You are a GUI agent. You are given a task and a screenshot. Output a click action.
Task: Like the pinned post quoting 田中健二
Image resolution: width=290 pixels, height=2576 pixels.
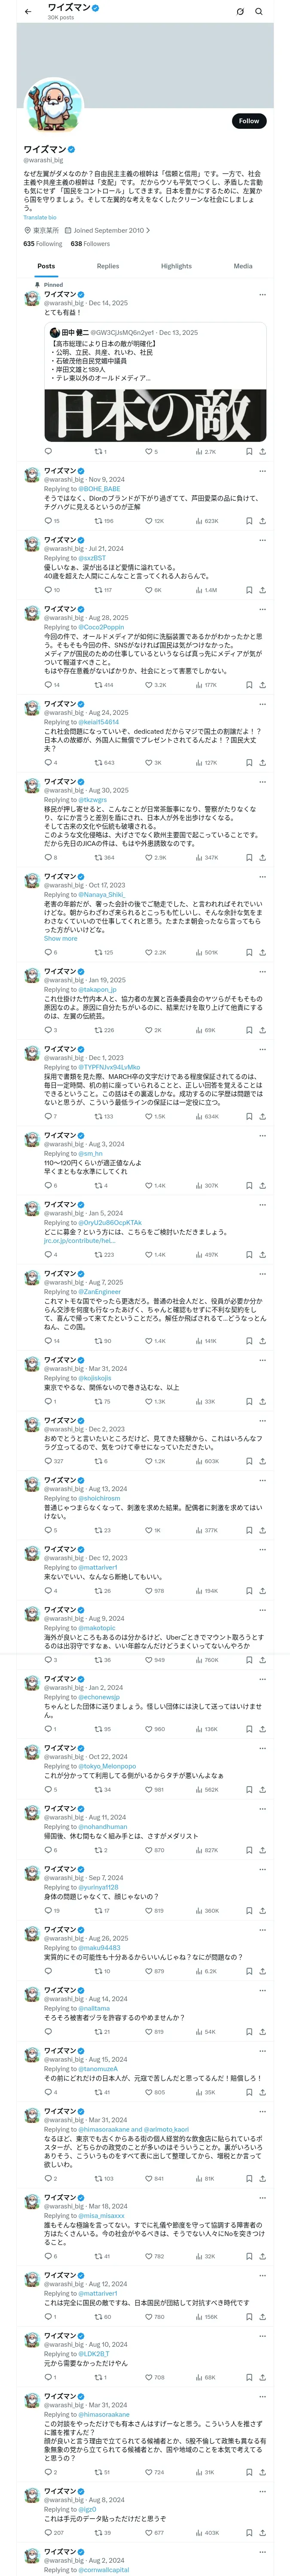pyautogui.click(x=148, y=451)
